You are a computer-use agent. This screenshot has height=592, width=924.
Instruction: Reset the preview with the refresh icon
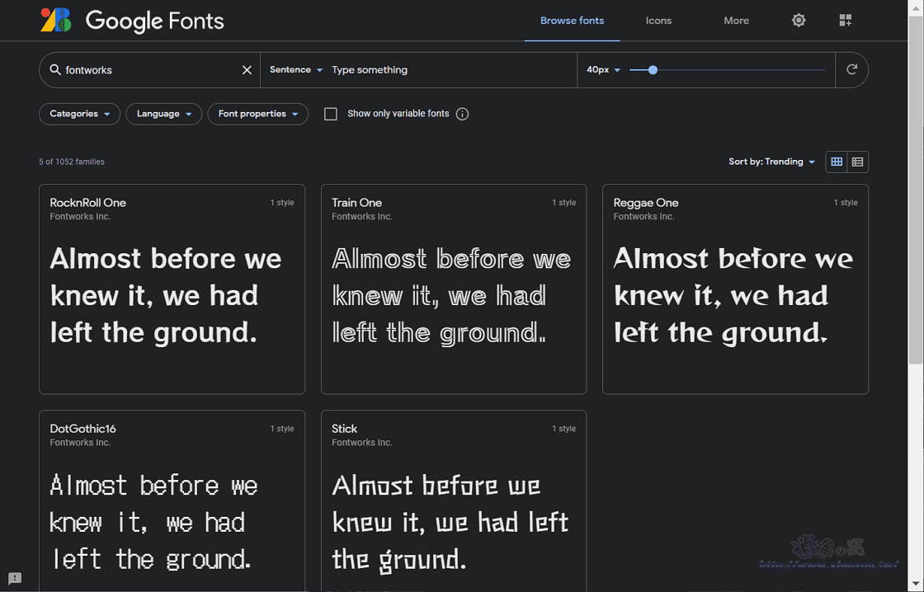pos(851,70)
